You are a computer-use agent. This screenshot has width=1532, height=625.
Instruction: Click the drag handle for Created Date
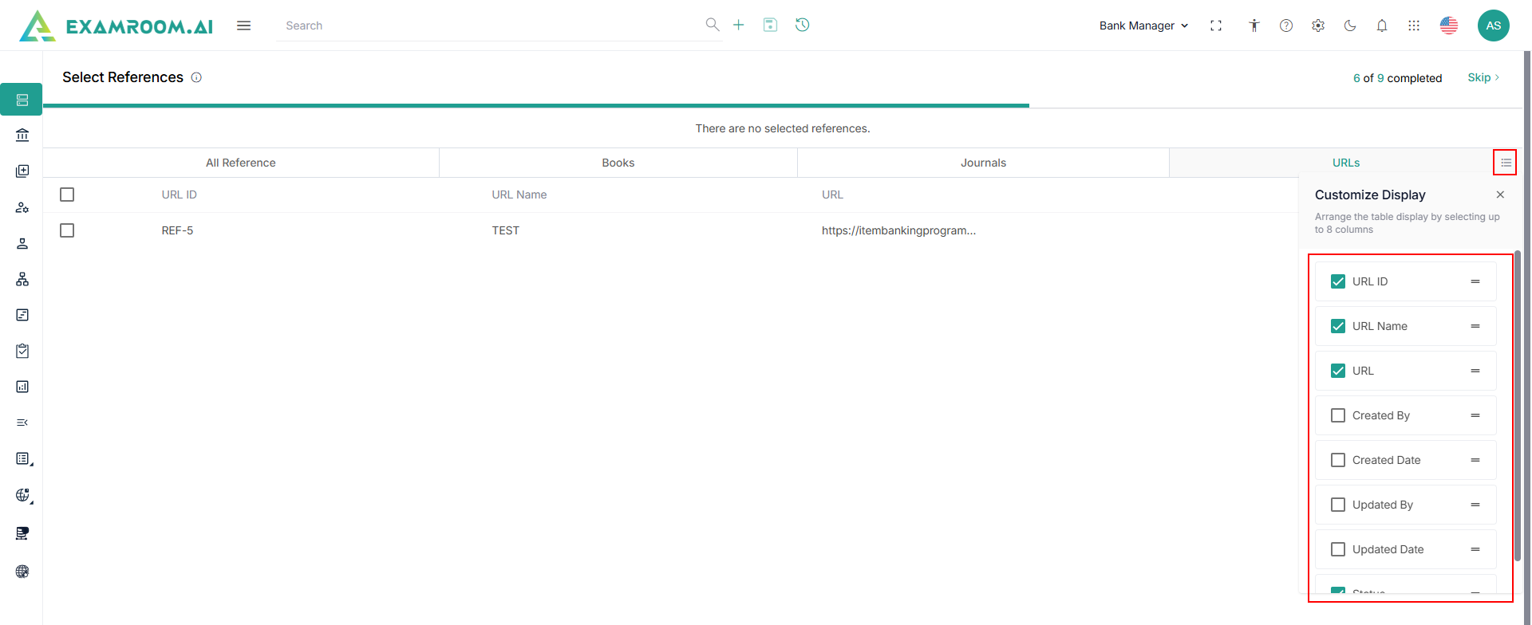coord(1475,460)
